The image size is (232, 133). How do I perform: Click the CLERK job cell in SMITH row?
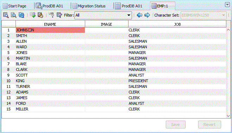pos(177,36)
